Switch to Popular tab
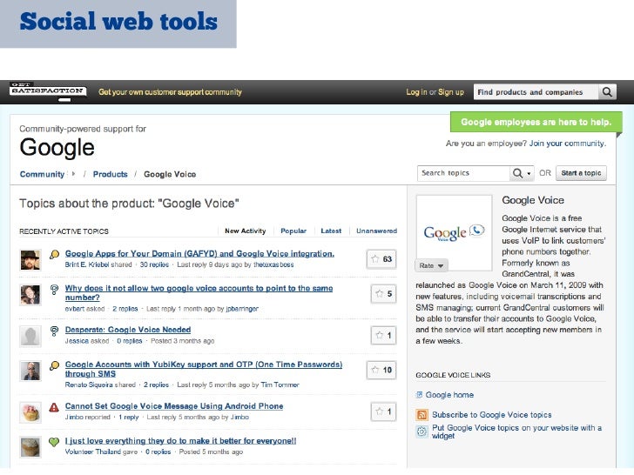The width and height of the screenshot is (634, 475). point(293,231)
